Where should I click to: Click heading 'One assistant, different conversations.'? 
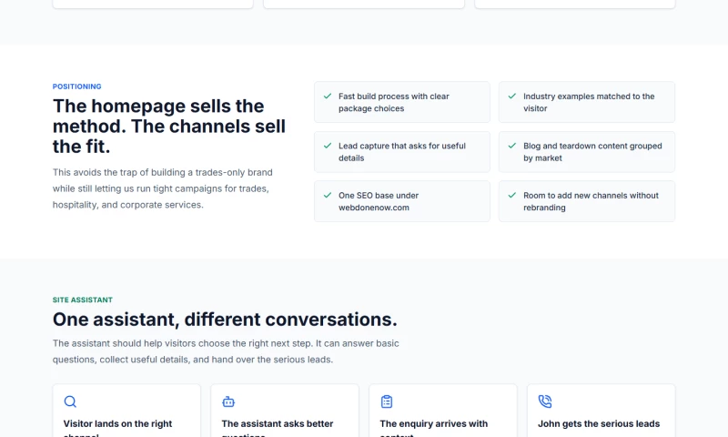point(225,320)
